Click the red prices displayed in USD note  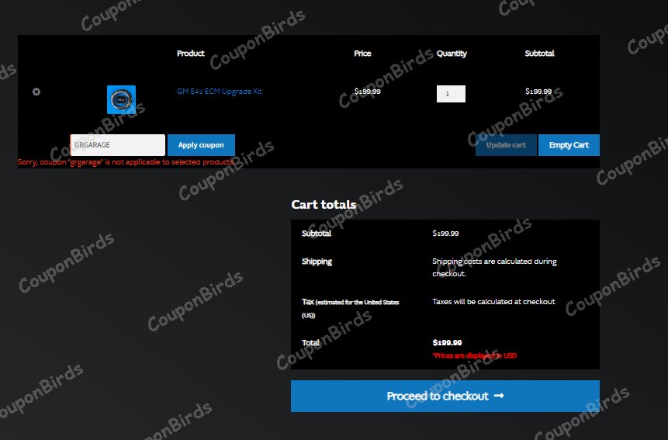pos(474,355)
